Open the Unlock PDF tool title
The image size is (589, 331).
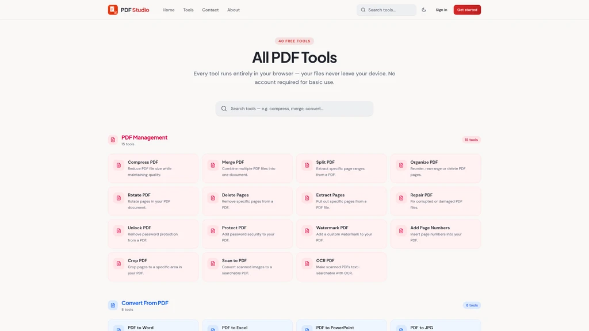139,228
